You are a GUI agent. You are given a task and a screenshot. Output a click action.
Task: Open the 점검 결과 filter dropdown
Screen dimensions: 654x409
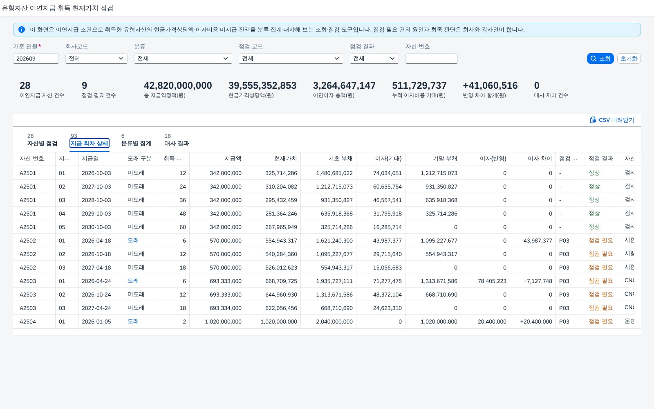tap(374, 58)
